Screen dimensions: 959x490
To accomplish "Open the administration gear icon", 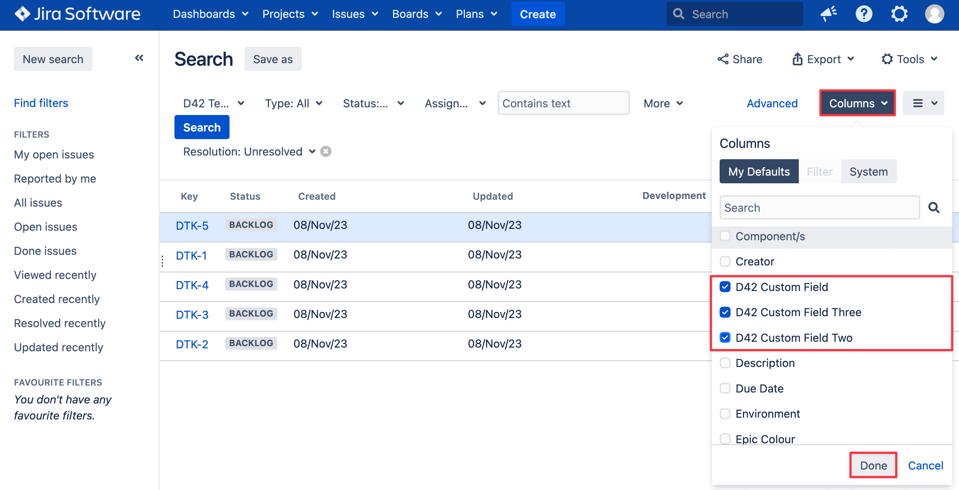I will tap(899, 14).
